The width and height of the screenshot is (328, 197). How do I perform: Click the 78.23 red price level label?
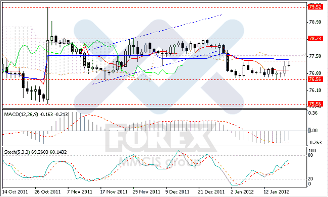[315, 39]
